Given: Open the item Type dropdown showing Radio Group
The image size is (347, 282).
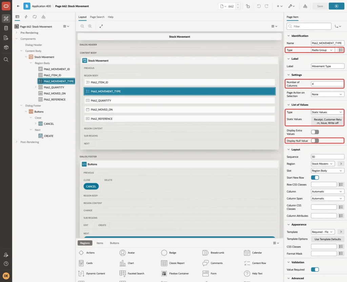Looking at the screenshot, I should tap(322, 50).
